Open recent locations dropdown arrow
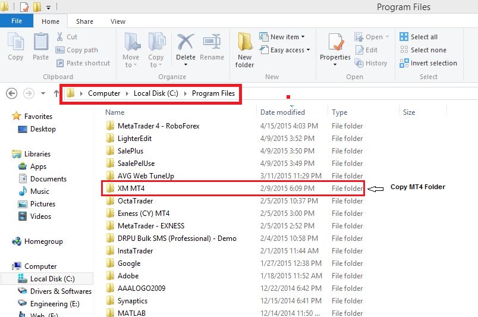Screen dimensions: 478x317 click(x=43, y=93)
